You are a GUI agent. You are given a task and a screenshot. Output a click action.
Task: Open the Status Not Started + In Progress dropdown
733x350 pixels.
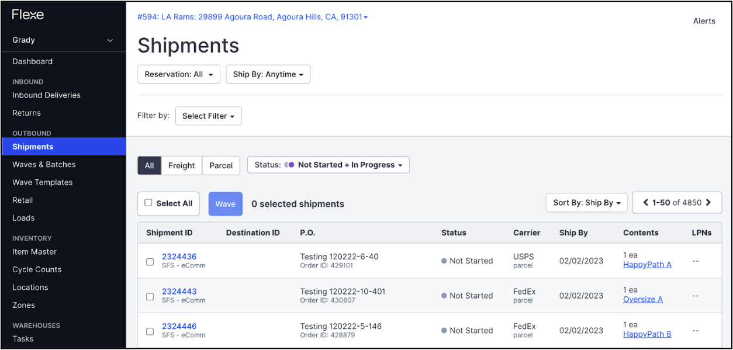pyautogui.click(x=328, y=165)
